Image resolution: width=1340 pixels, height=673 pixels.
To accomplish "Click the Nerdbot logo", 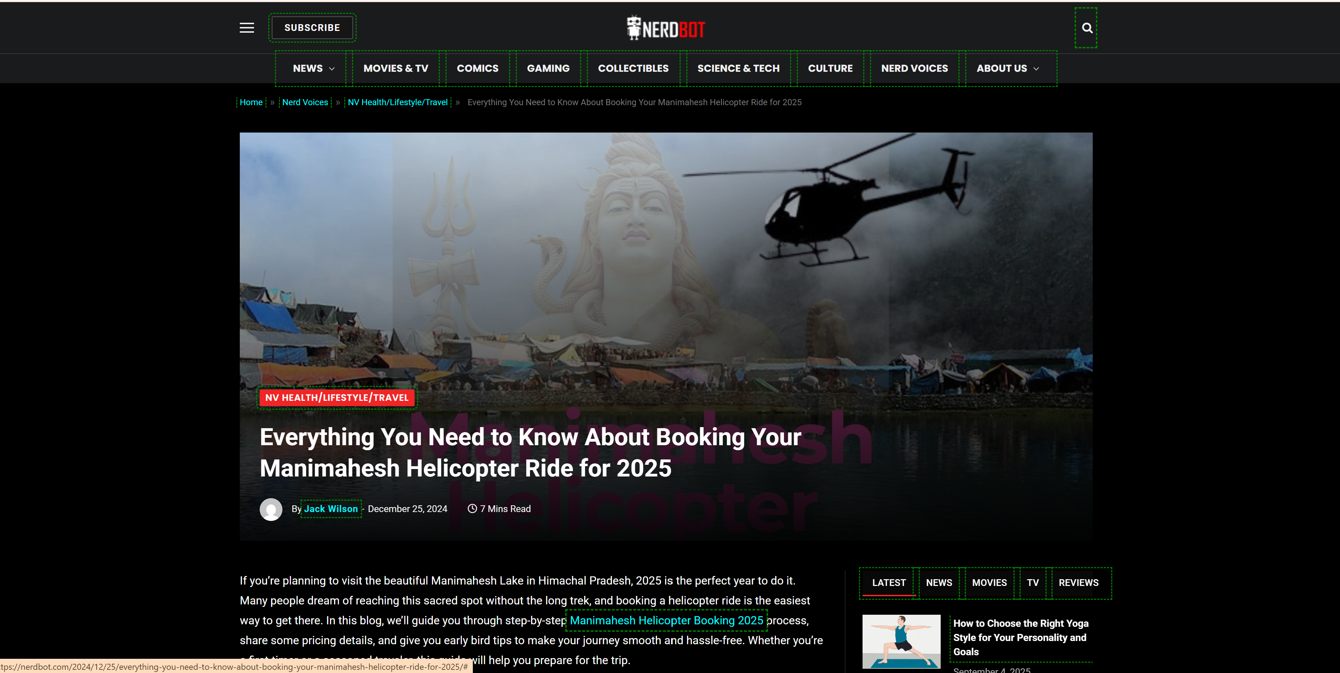I will 665,28.
